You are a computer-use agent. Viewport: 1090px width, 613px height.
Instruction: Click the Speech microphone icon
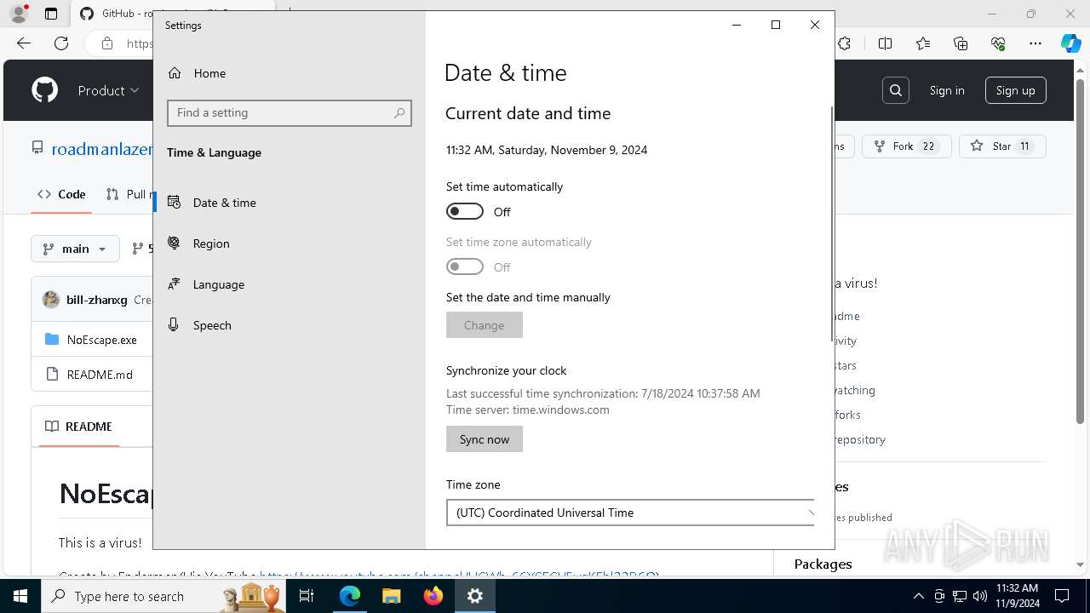[x=174, y=324]
